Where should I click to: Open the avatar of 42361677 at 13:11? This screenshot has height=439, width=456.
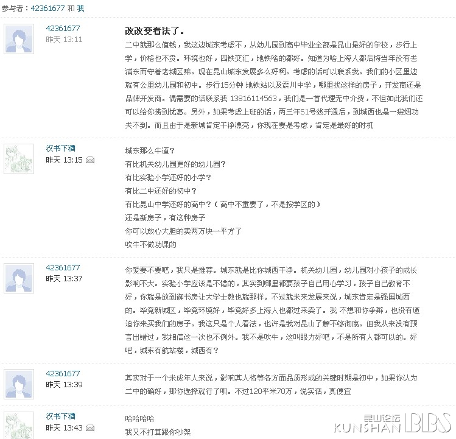tap(19, 39)
